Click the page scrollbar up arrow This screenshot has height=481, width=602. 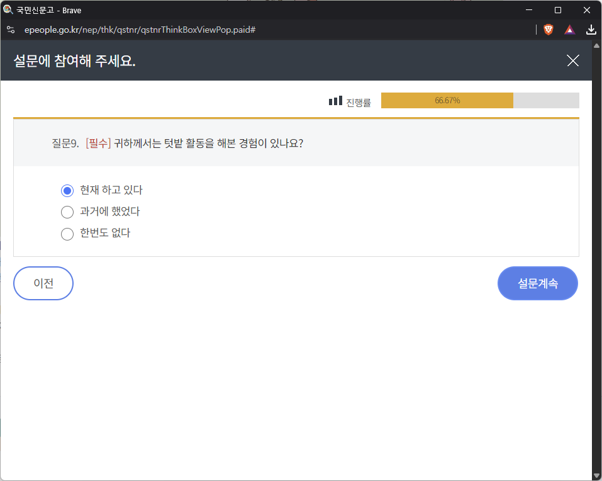coord(596,46)
